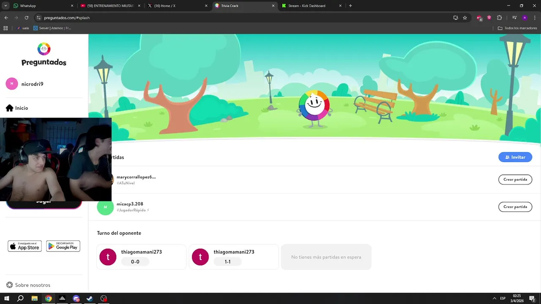Screen dimensions: 541x304
Task: Open Steam from the taskbar
Action: tap(90, 299)
